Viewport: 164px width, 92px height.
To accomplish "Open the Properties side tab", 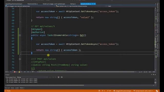I will 158,46.
